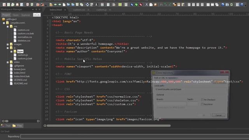The width and height of the screenshot is (249, 140).
Task: Select the custom.js editor tab
Action: click(101, 10)
